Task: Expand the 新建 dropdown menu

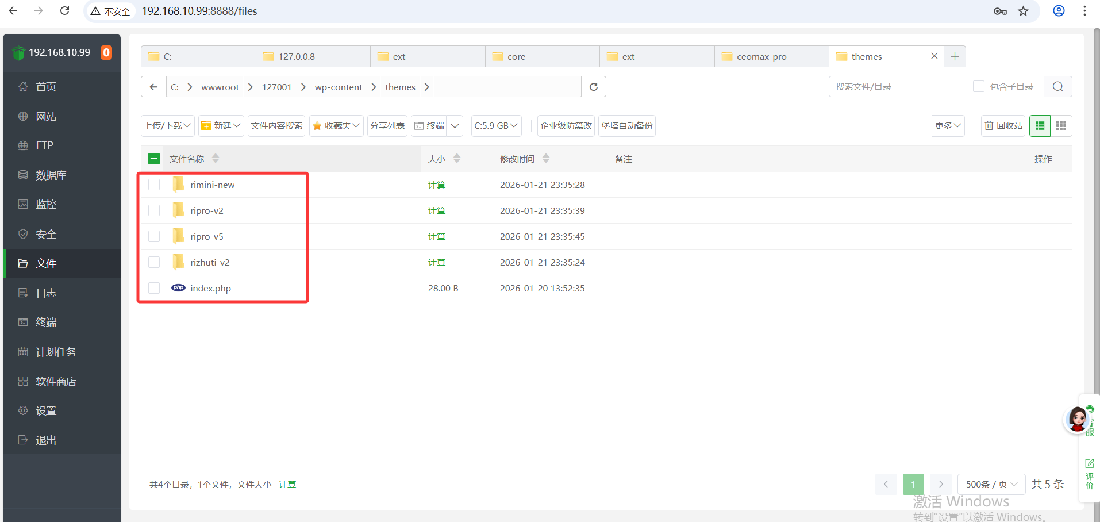Action: coord(221,126)
